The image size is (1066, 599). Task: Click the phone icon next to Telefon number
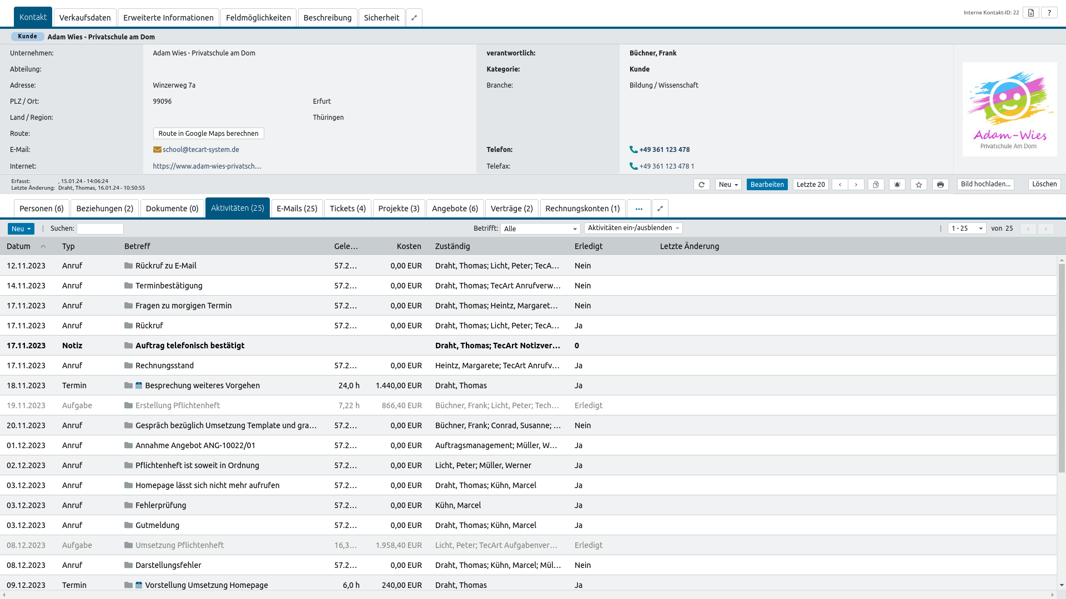tap(633, 150)
